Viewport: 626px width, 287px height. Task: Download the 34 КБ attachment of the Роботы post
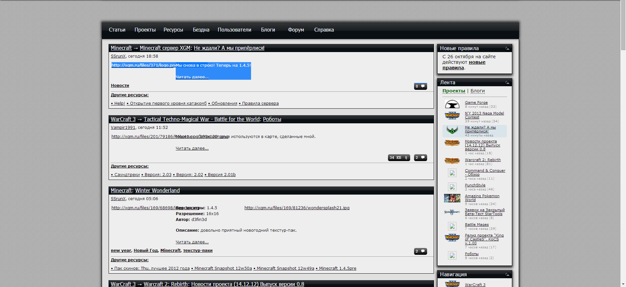point(399,157)
